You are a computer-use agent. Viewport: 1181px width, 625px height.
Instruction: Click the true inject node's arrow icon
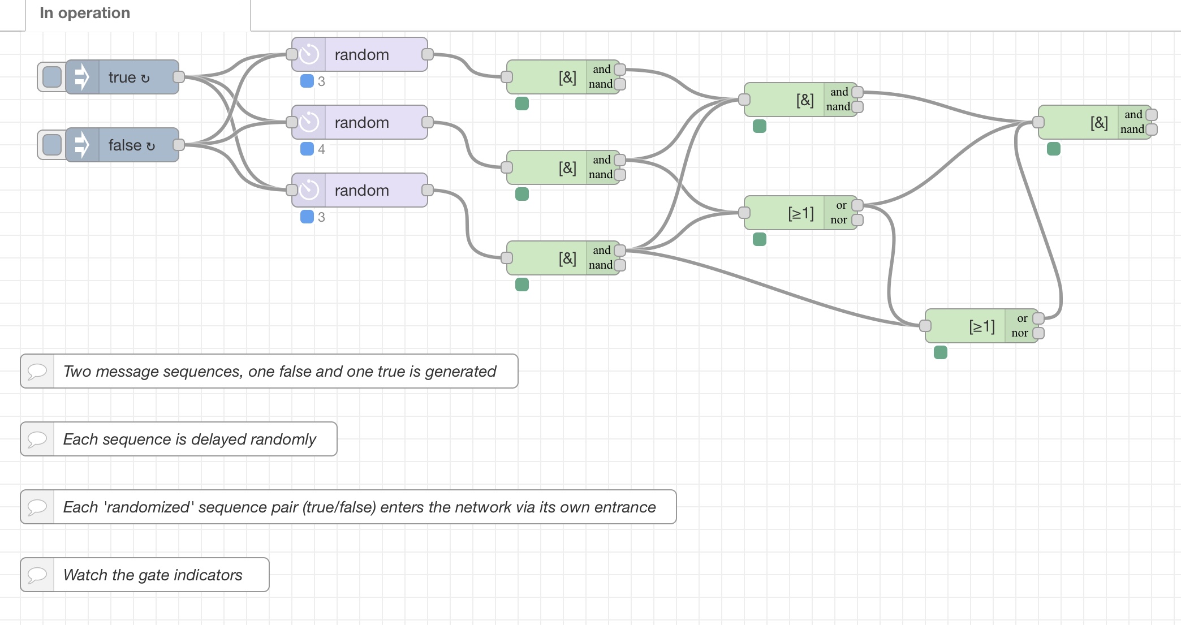83,77
